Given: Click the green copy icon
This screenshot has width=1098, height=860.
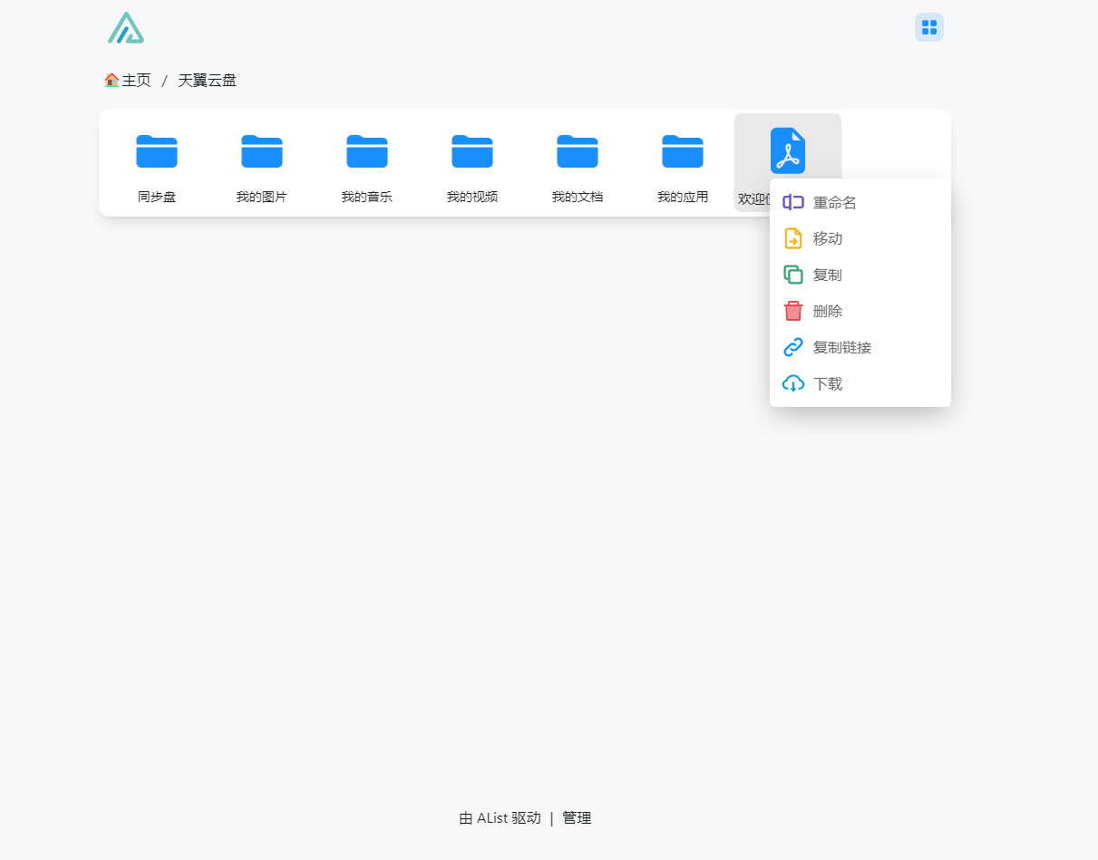Looking at the screenshot, I should click(793, 275).
